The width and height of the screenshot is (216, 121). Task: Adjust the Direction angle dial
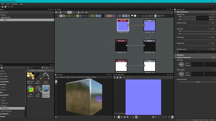pyautogui.click(x=182, y=64)
